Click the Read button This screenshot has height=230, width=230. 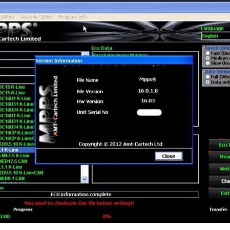pos(219,157)
